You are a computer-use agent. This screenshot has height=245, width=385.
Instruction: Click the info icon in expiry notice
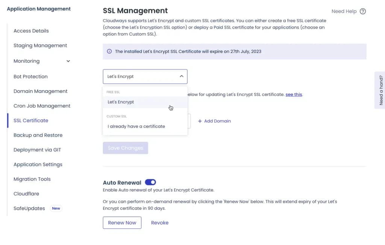[109, 51]
